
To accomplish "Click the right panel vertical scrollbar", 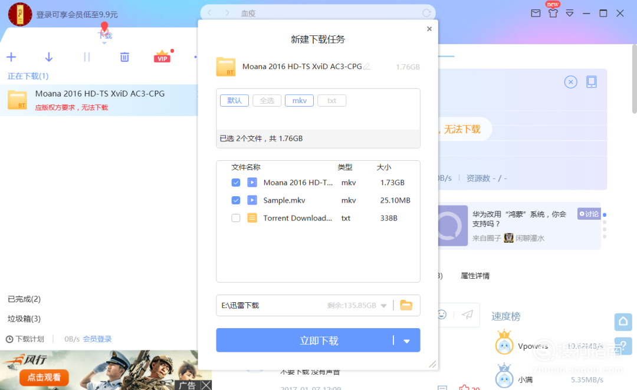I will coord(635,79).
